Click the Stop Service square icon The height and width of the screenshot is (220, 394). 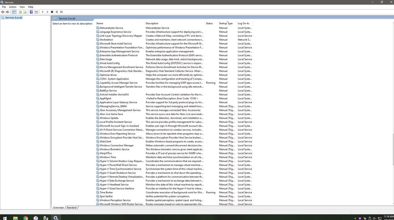point(52,12)
